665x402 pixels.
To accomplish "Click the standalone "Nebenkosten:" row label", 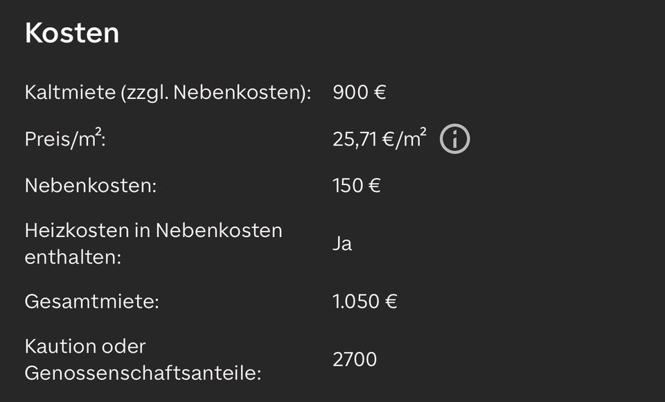I will click(91, 186).
